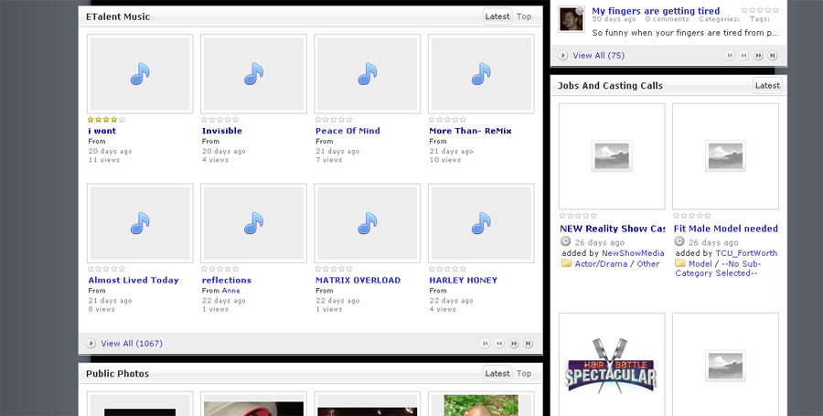Switch ETalent Music to the Top tab
823x416 pixels.
coord(524,16)
